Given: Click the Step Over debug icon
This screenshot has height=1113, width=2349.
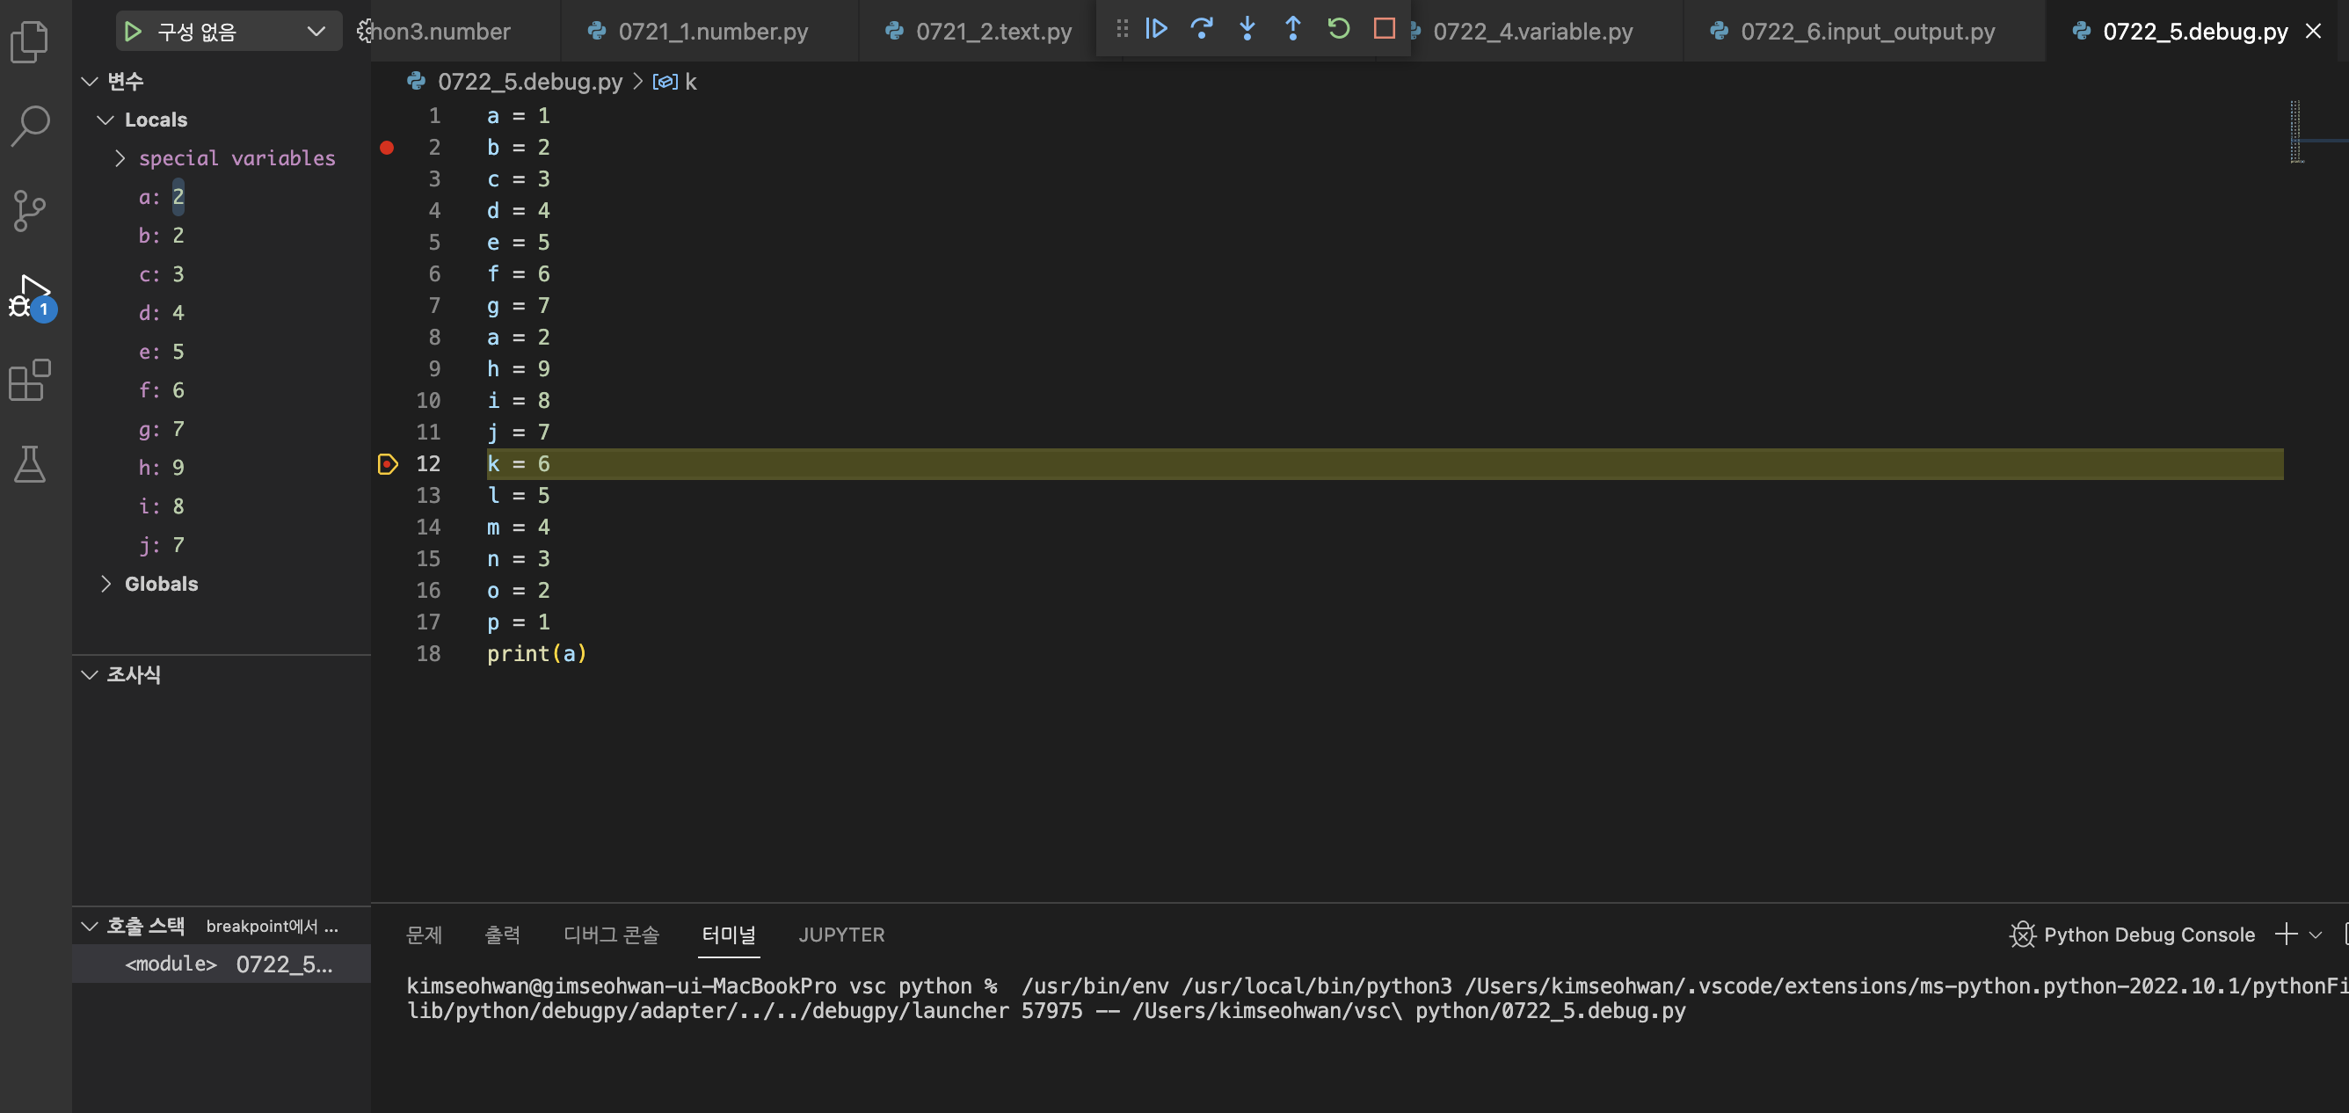Looking at the screenshot, I should [1202, 29].
